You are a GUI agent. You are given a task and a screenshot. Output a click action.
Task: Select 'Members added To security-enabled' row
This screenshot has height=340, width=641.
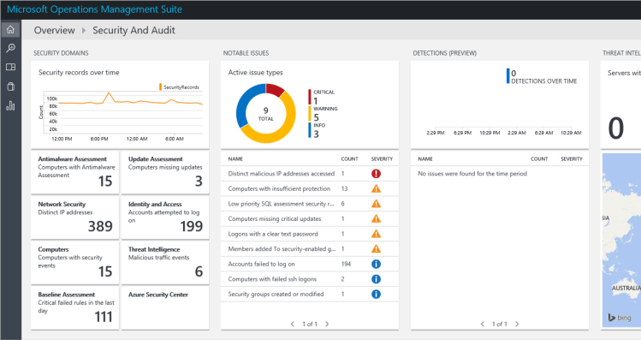click(x=310, y=248)
